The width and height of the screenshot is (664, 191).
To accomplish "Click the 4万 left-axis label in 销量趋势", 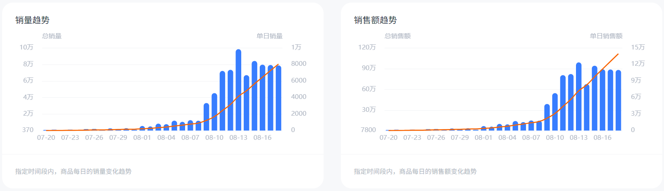I will click(28, 97).
